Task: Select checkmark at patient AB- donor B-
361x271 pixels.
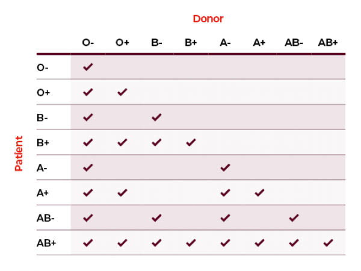Action: (x=156, y=217)
